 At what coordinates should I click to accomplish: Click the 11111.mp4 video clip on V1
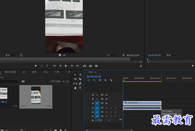point(142,103)
